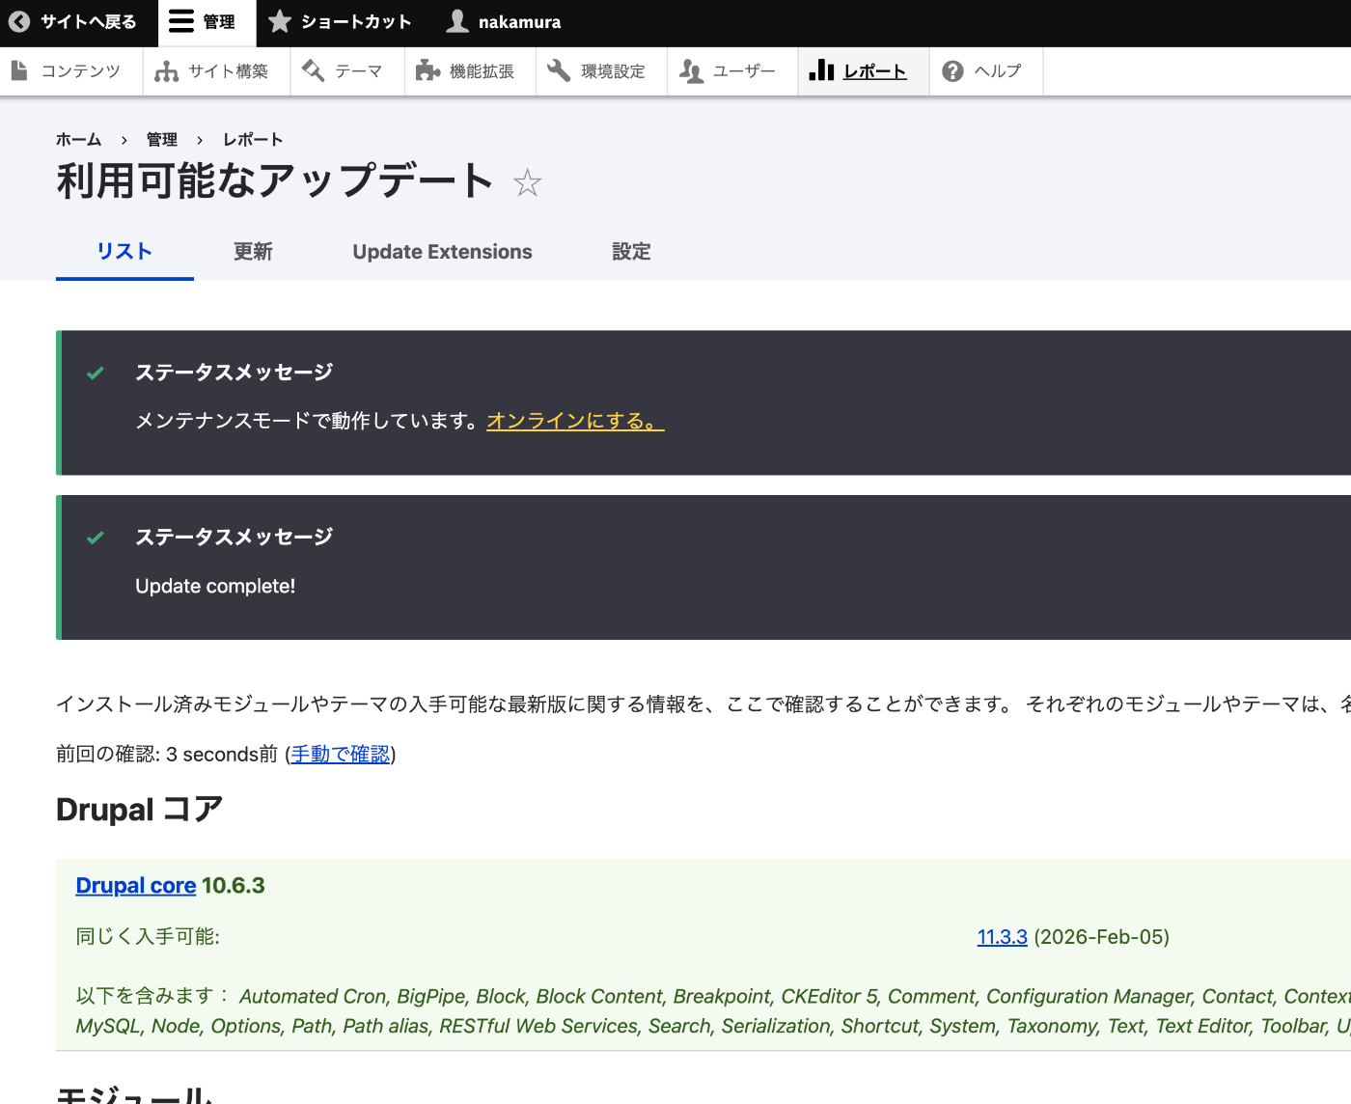Switch to the Update Extensions tab
This screenshot has width=1351, height=1104.
[x=442, y=252]
